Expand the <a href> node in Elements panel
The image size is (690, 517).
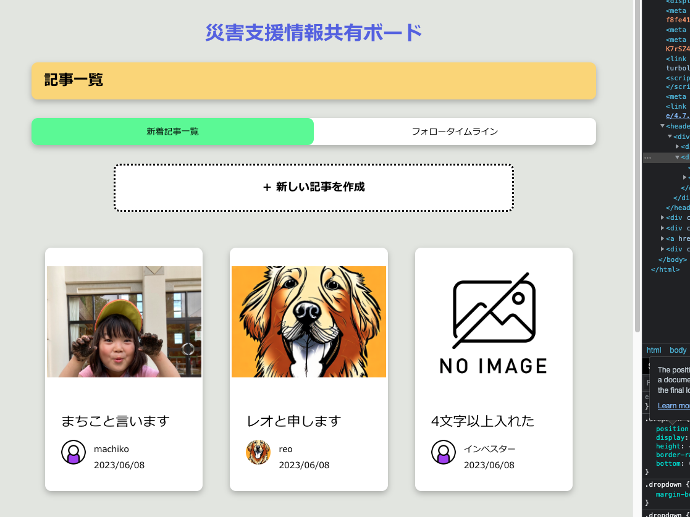pyautogui.click(x=663, y=238)
